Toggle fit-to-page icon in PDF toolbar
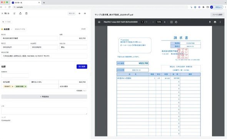 [172, 22]
